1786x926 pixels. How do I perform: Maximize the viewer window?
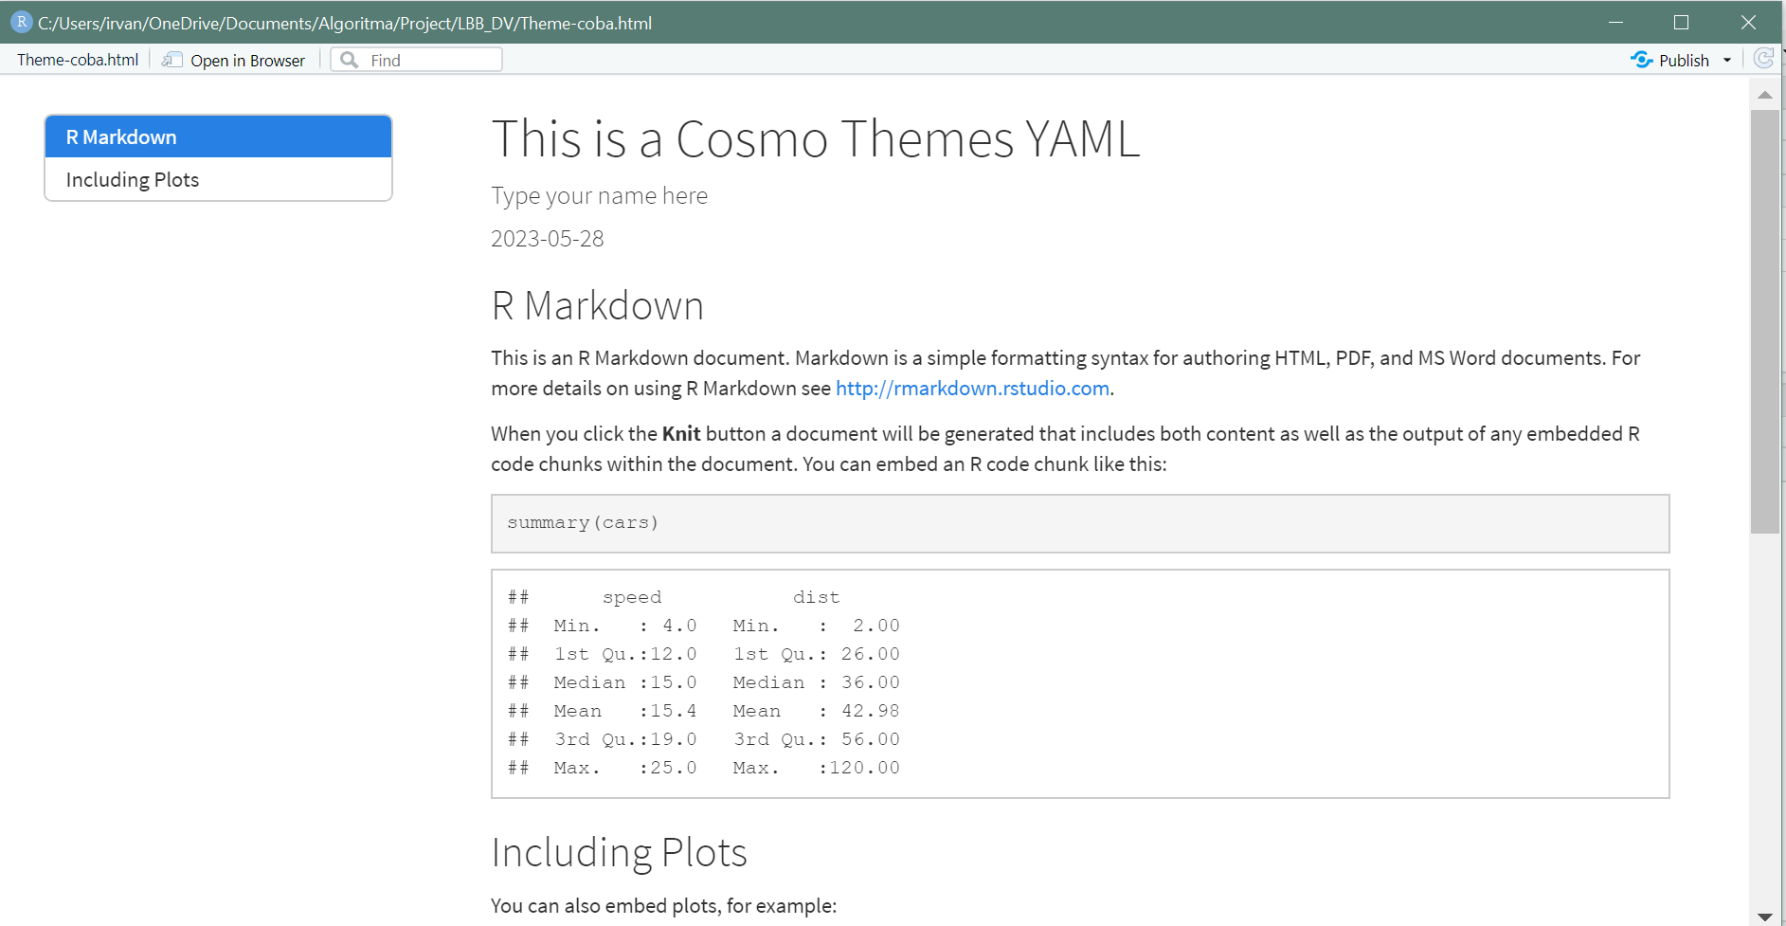pyautogui.click(x=1682, y=22)
